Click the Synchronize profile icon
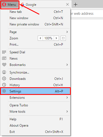This screenshot has height=137, width=103. [4, 72]
